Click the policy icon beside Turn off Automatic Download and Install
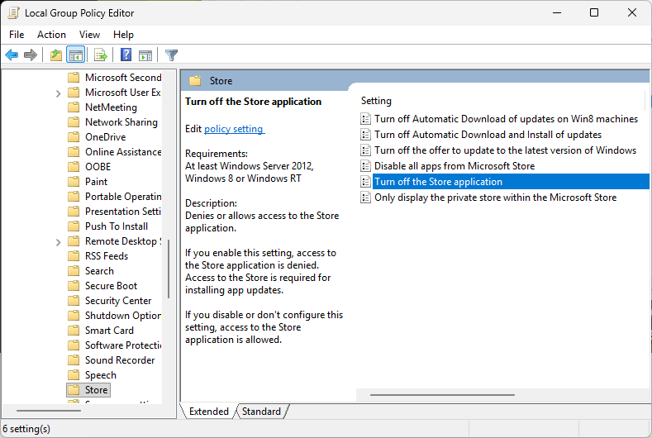The image size is (652, 438). click(x=365, y=135)
